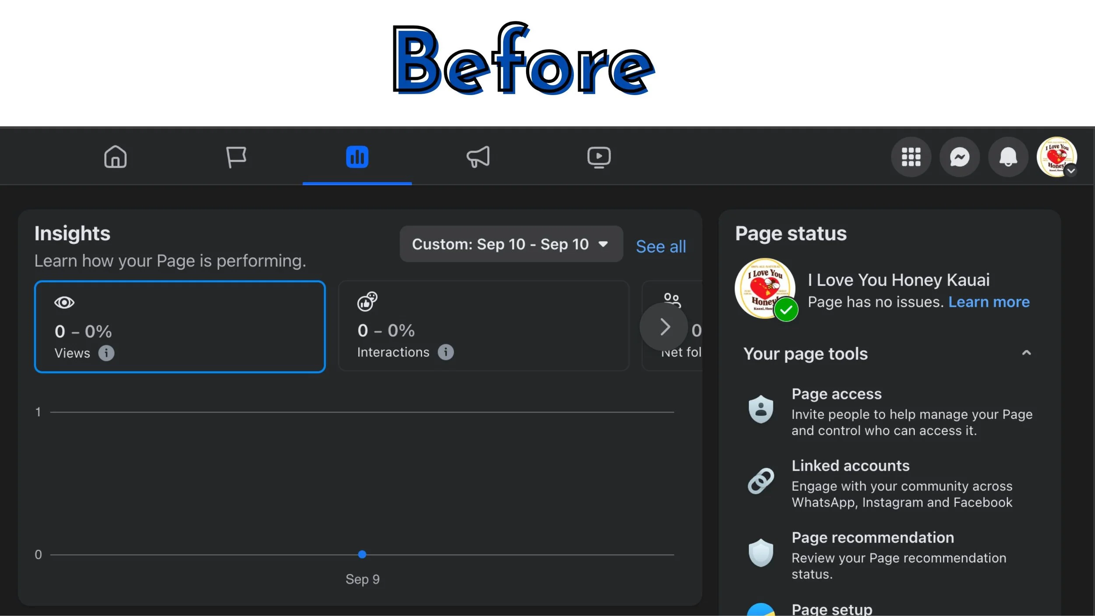Go to the Home tab icon
This screenshot has height=616, width=1095.
click(x=115, y=157)
